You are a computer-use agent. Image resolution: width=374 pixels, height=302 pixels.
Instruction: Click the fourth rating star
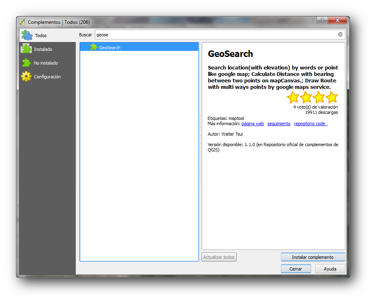332,97
